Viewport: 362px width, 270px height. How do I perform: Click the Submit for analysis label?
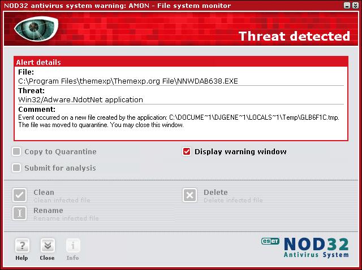(61, 168)
